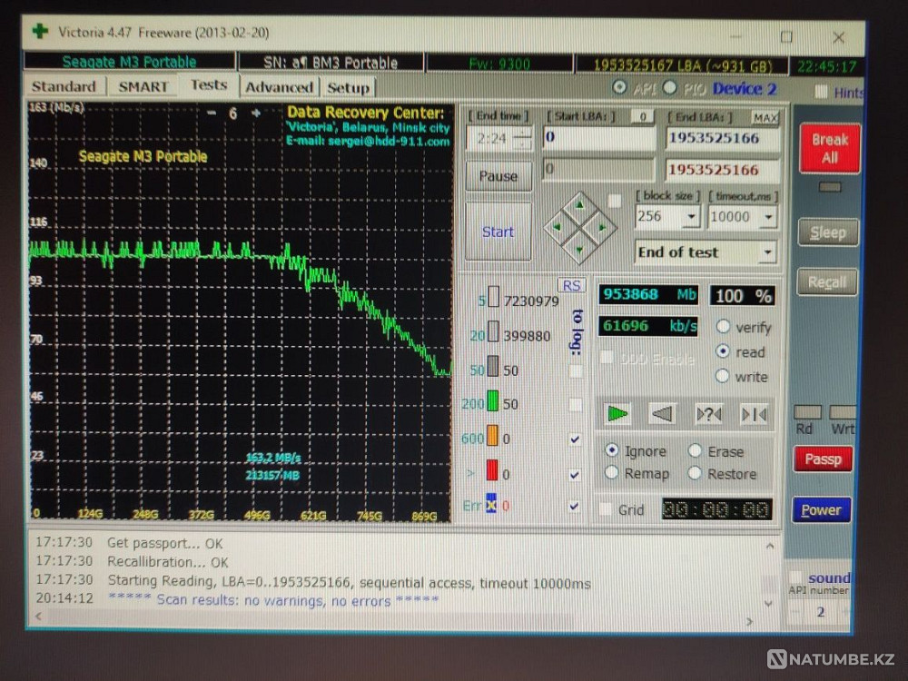
Task: Select the verify radio option
Action: click(724, 327)
